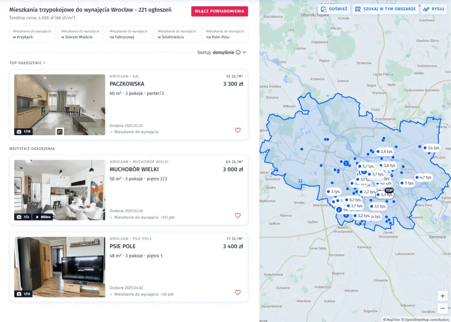
Task: Zoom out the map with minus button
Action: 442,308
